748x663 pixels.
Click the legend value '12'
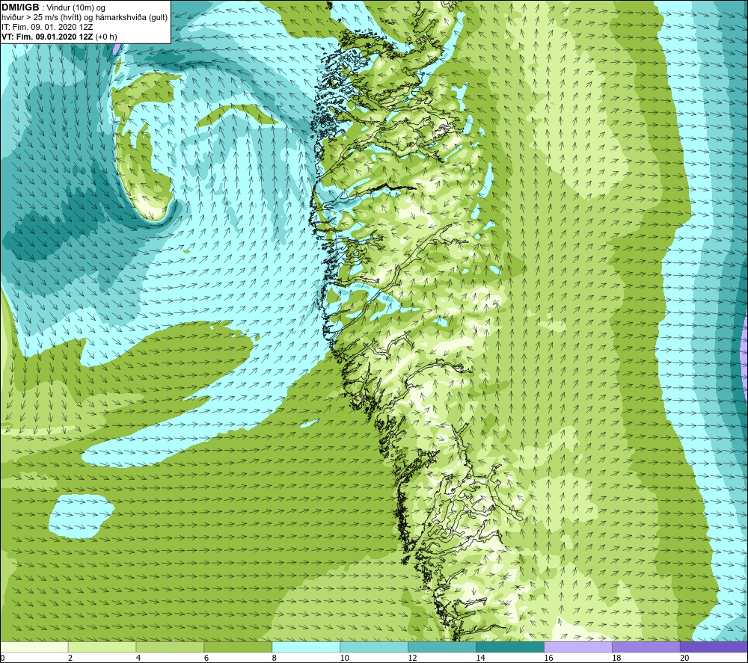413,658
